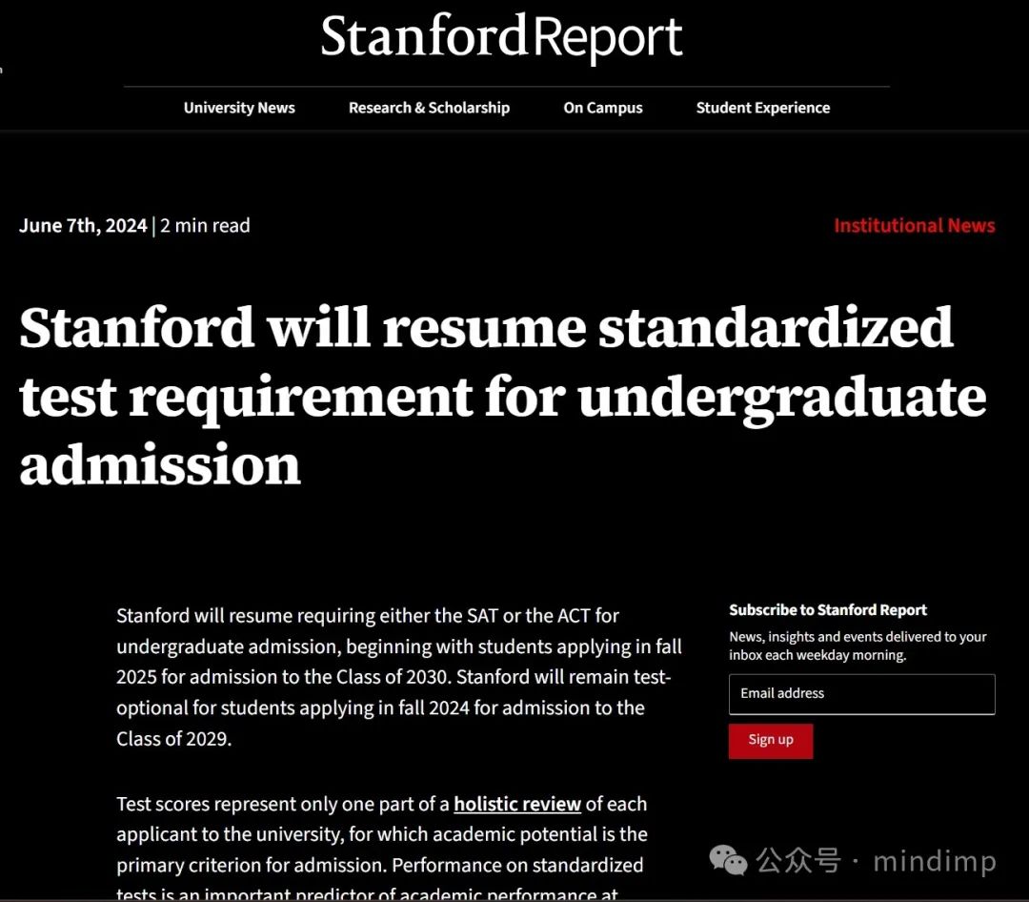The image size is (1029, 902).
Task: Click the red Sign up button
Action: [x=771, y=741]
